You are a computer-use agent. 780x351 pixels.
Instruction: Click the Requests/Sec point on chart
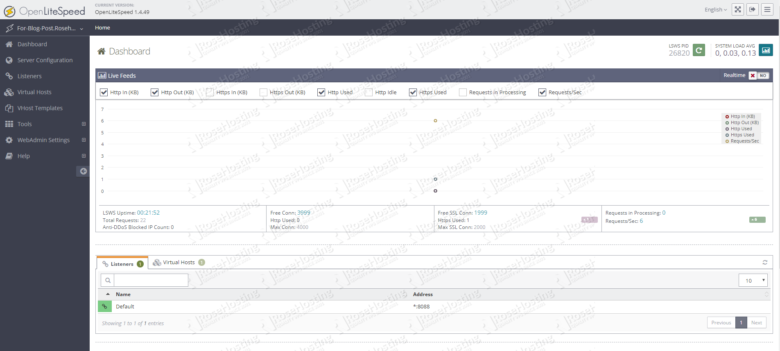tap(435, 120)
